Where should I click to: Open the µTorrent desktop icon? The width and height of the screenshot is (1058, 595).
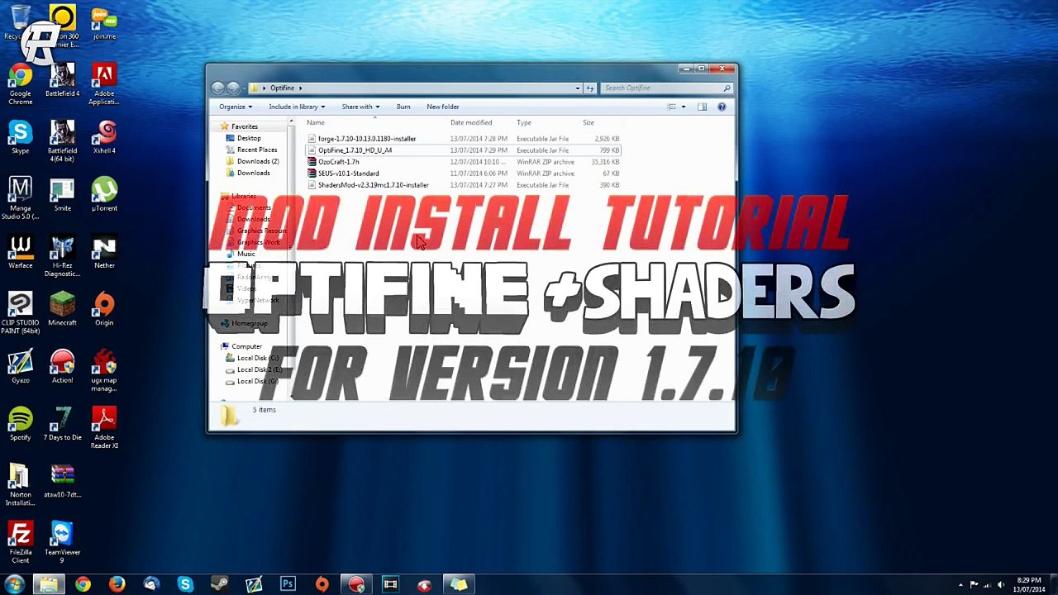click(x=104, y=195)
